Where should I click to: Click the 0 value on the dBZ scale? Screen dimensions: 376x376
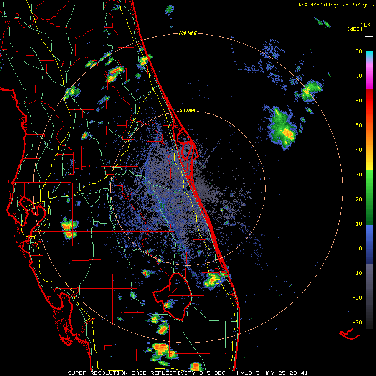point(361,249)
